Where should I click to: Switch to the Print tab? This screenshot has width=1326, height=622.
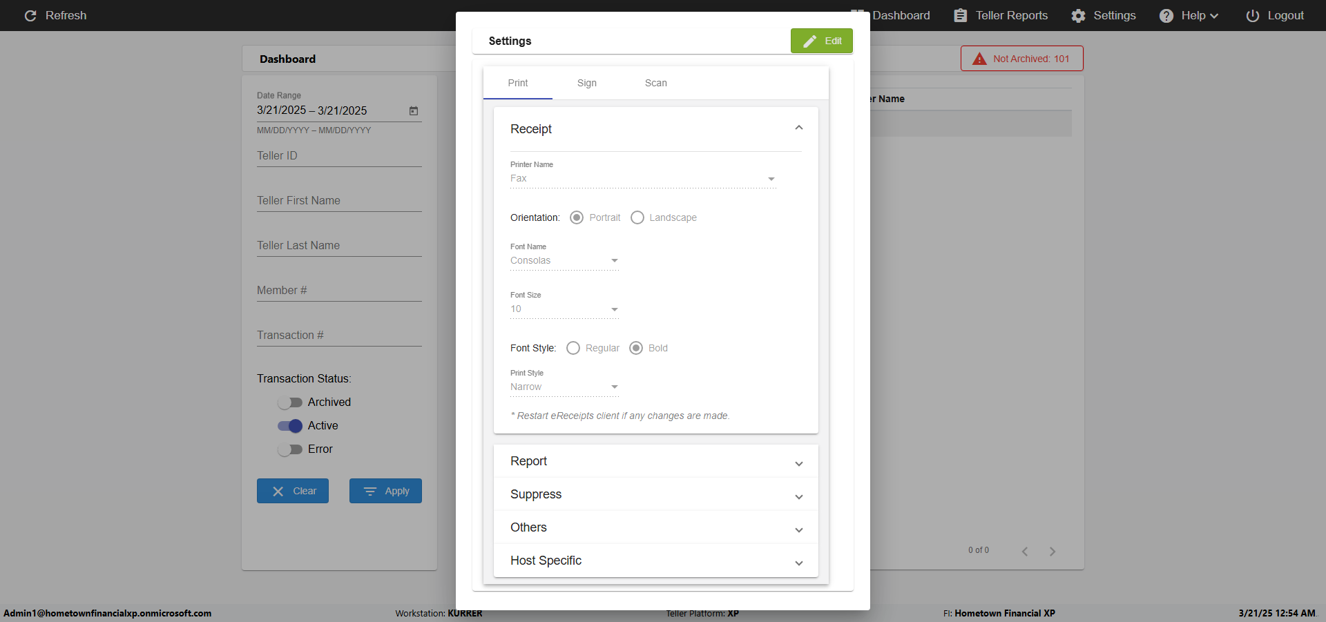518,83
